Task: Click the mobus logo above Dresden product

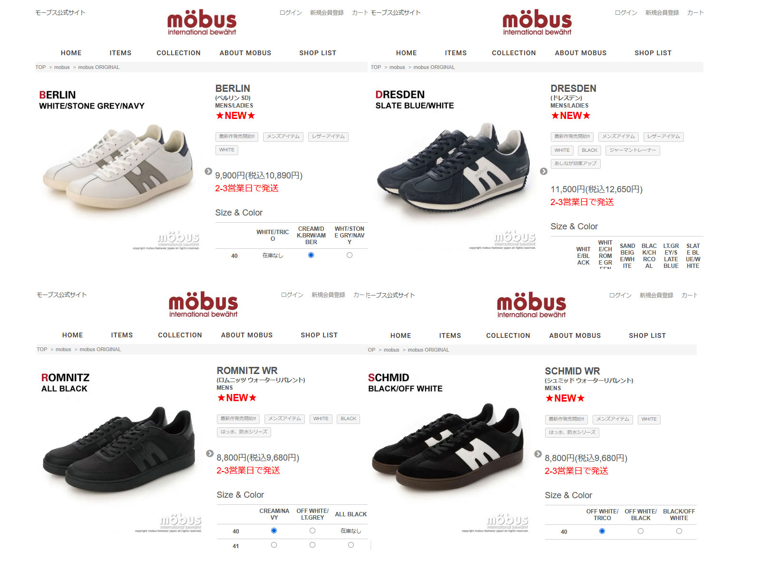Action: tap(537, 22)
